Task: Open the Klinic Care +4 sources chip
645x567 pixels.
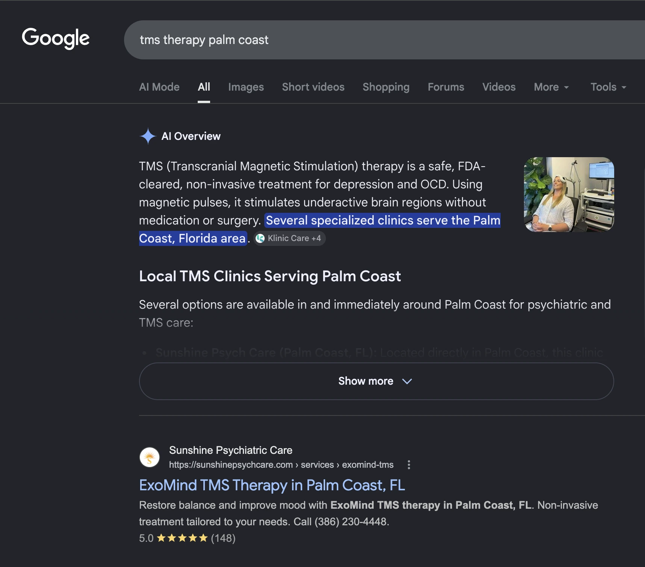Action: [x=289, y=238]
